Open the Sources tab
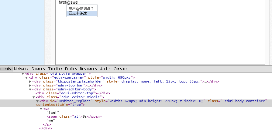The height and width of the screenshot is (130, 272). pyautogui.click(x=38, y=69)
